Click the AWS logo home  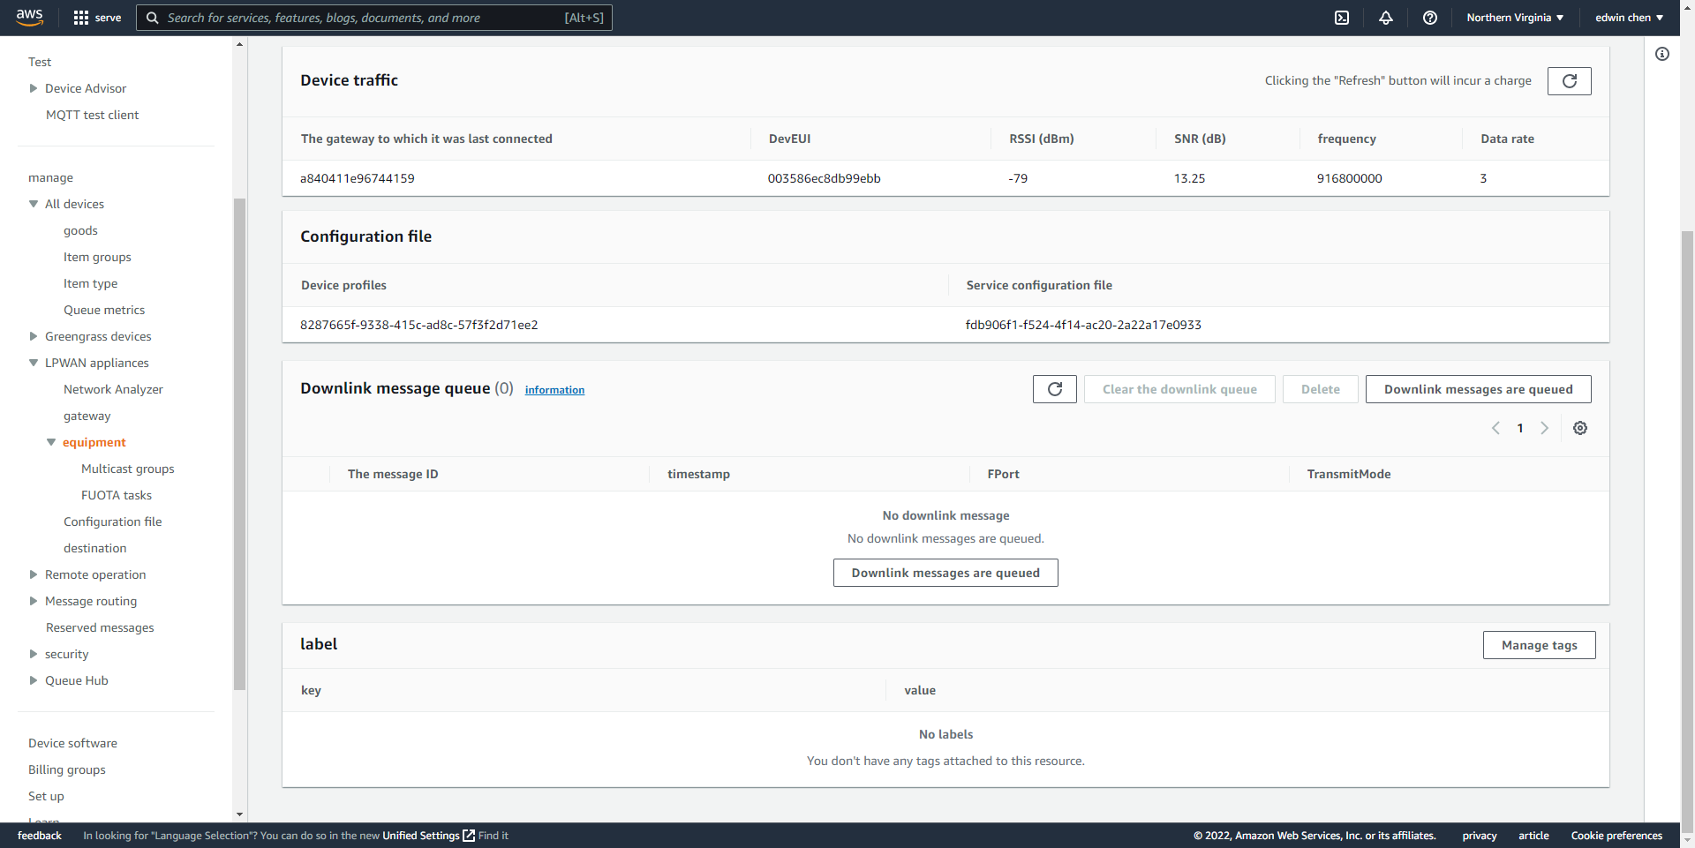(x=29, y=18)
